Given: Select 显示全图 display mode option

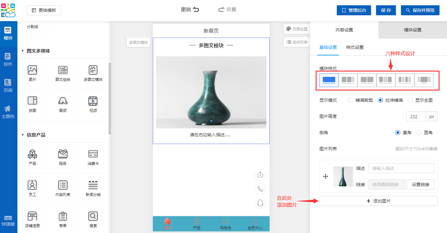Looking at the screenshot, I should click(x=410, y=100).
